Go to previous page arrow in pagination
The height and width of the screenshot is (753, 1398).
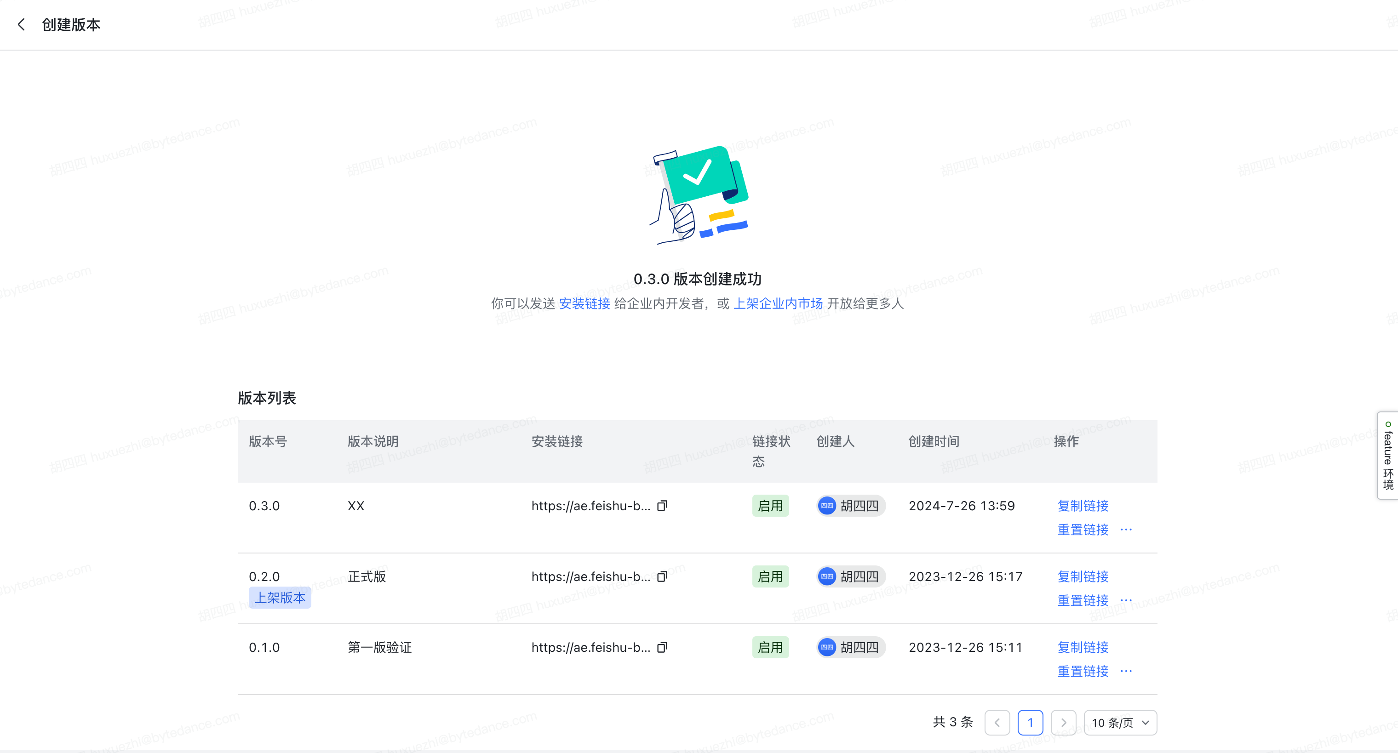(x=997, y=723)
